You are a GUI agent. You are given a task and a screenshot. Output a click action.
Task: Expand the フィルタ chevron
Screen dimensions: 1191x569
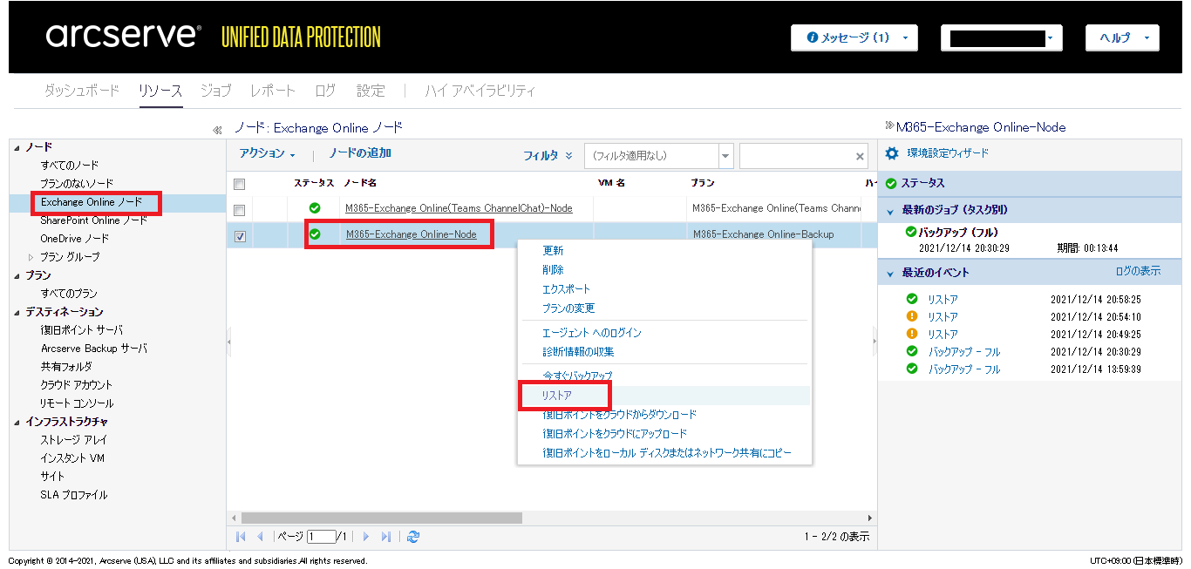point(569,155)
